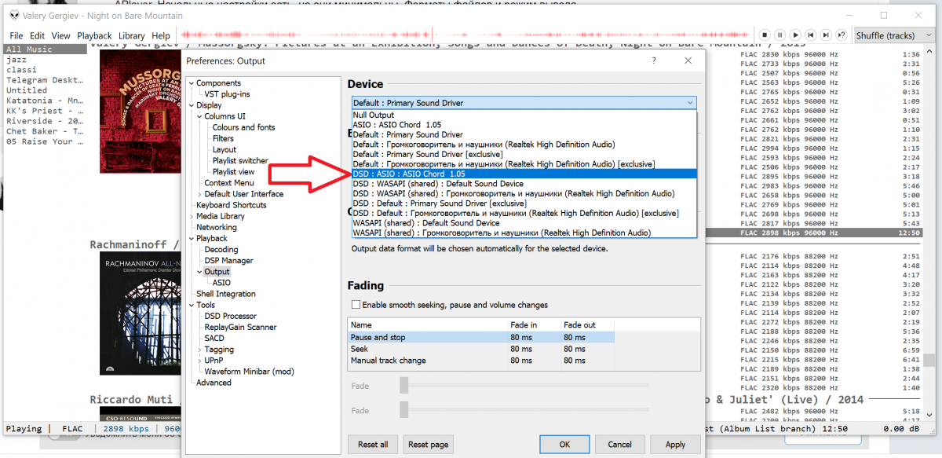The width and height of the screenshot is (942, 458).
Task: Open the Playback menu
Action: pos(94,35)
